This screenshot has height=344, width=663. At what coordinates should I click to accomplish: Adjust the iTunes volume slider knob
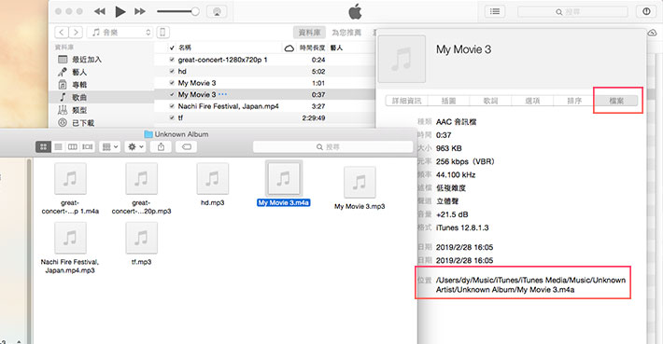195,11
